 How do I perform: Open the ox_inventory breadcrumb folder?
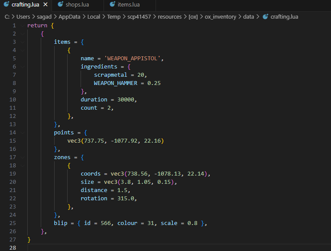click(220, 16)
